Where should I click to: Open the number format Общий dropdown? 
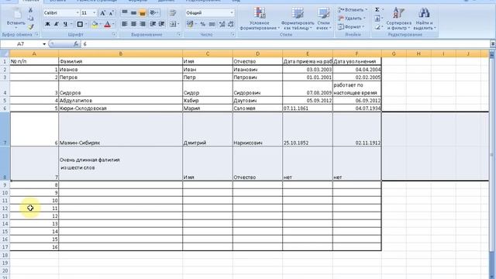(x=232, y=13)
